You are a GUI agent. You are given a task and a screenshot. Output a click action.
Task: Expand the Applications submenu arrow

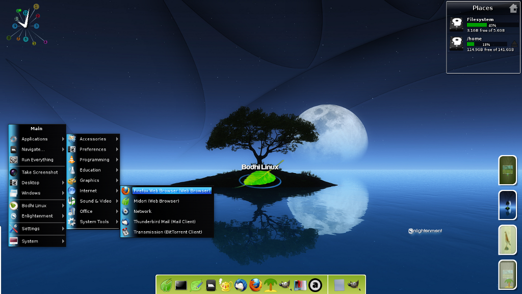pyautogui.click(x=63, y=139)
